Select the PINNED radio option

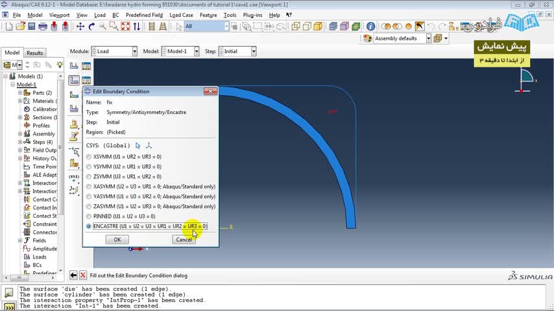89,216
